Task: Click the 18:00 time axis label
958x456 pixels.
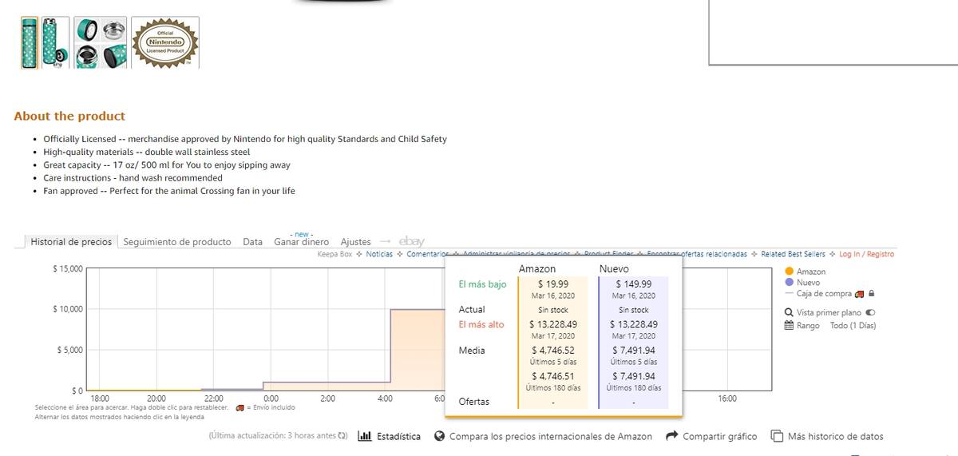Action: 100,399
